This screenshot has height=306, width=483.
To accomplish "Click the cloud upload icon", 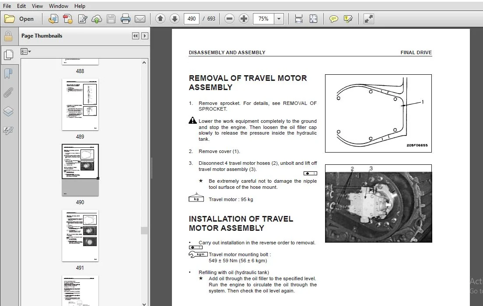I will point(97,19).
